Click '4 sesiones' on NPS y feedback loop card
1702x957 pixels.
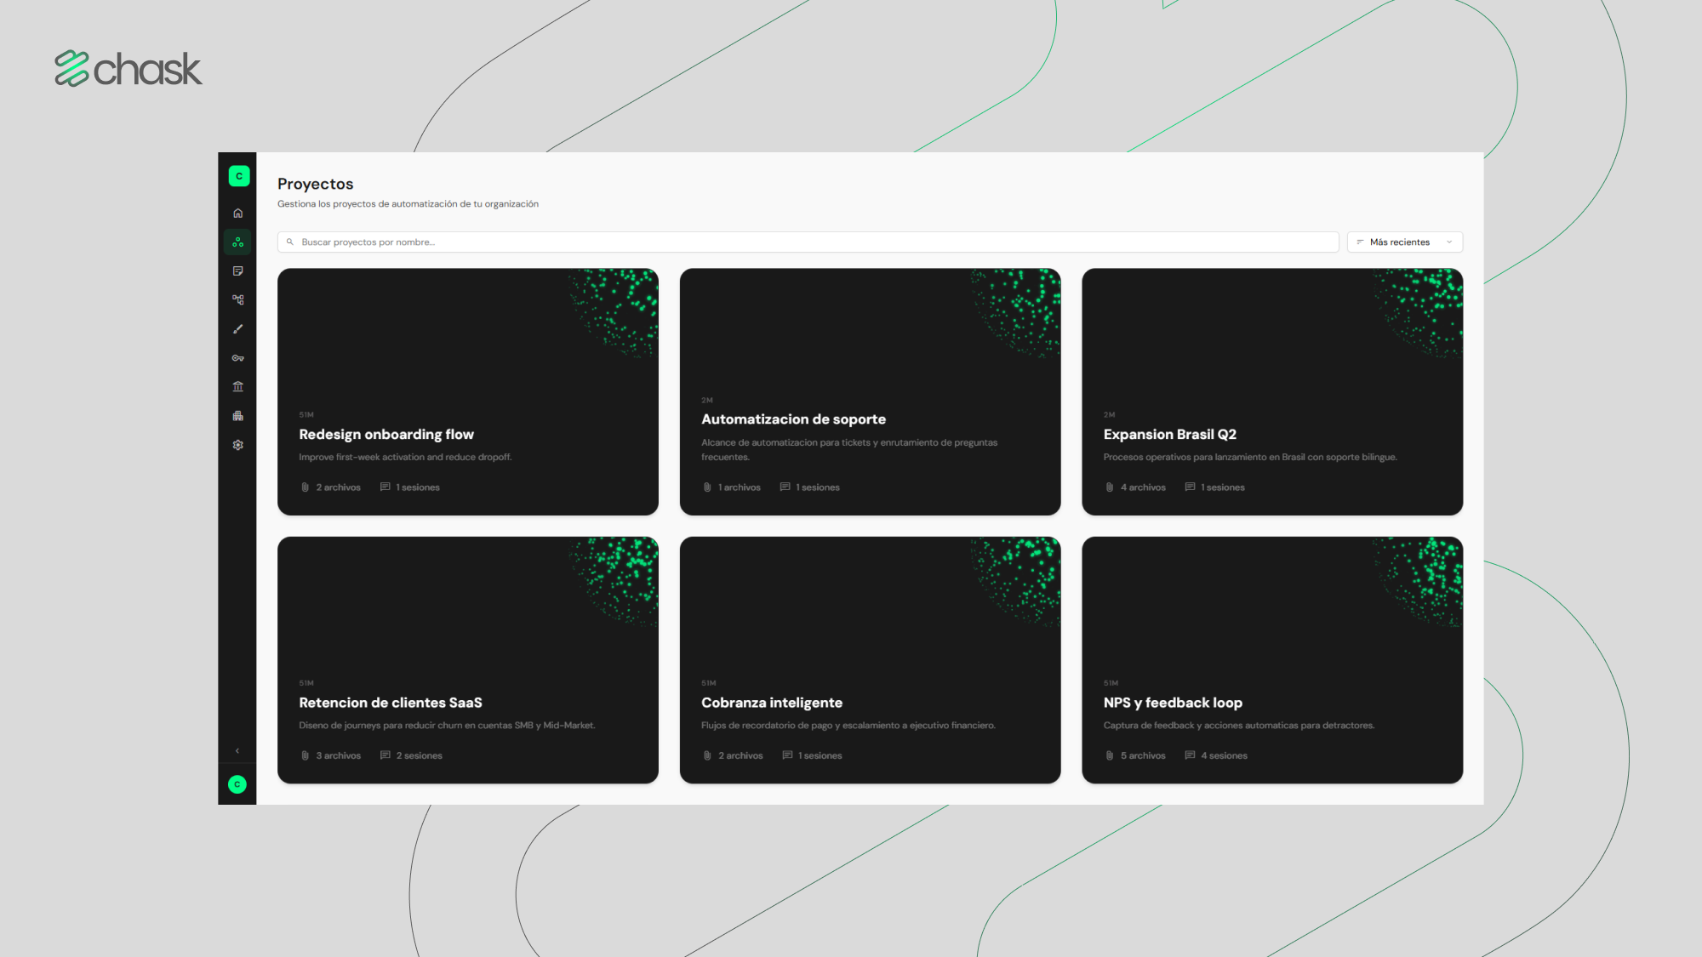click(1225, 755)
